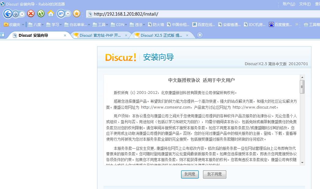Open the 文件(F) menu
320x189 pixels.
305,4
